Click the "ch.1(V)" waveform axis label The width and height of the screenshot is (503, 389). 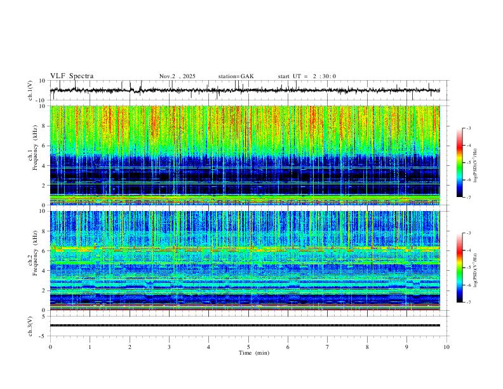tap(30, 90)
